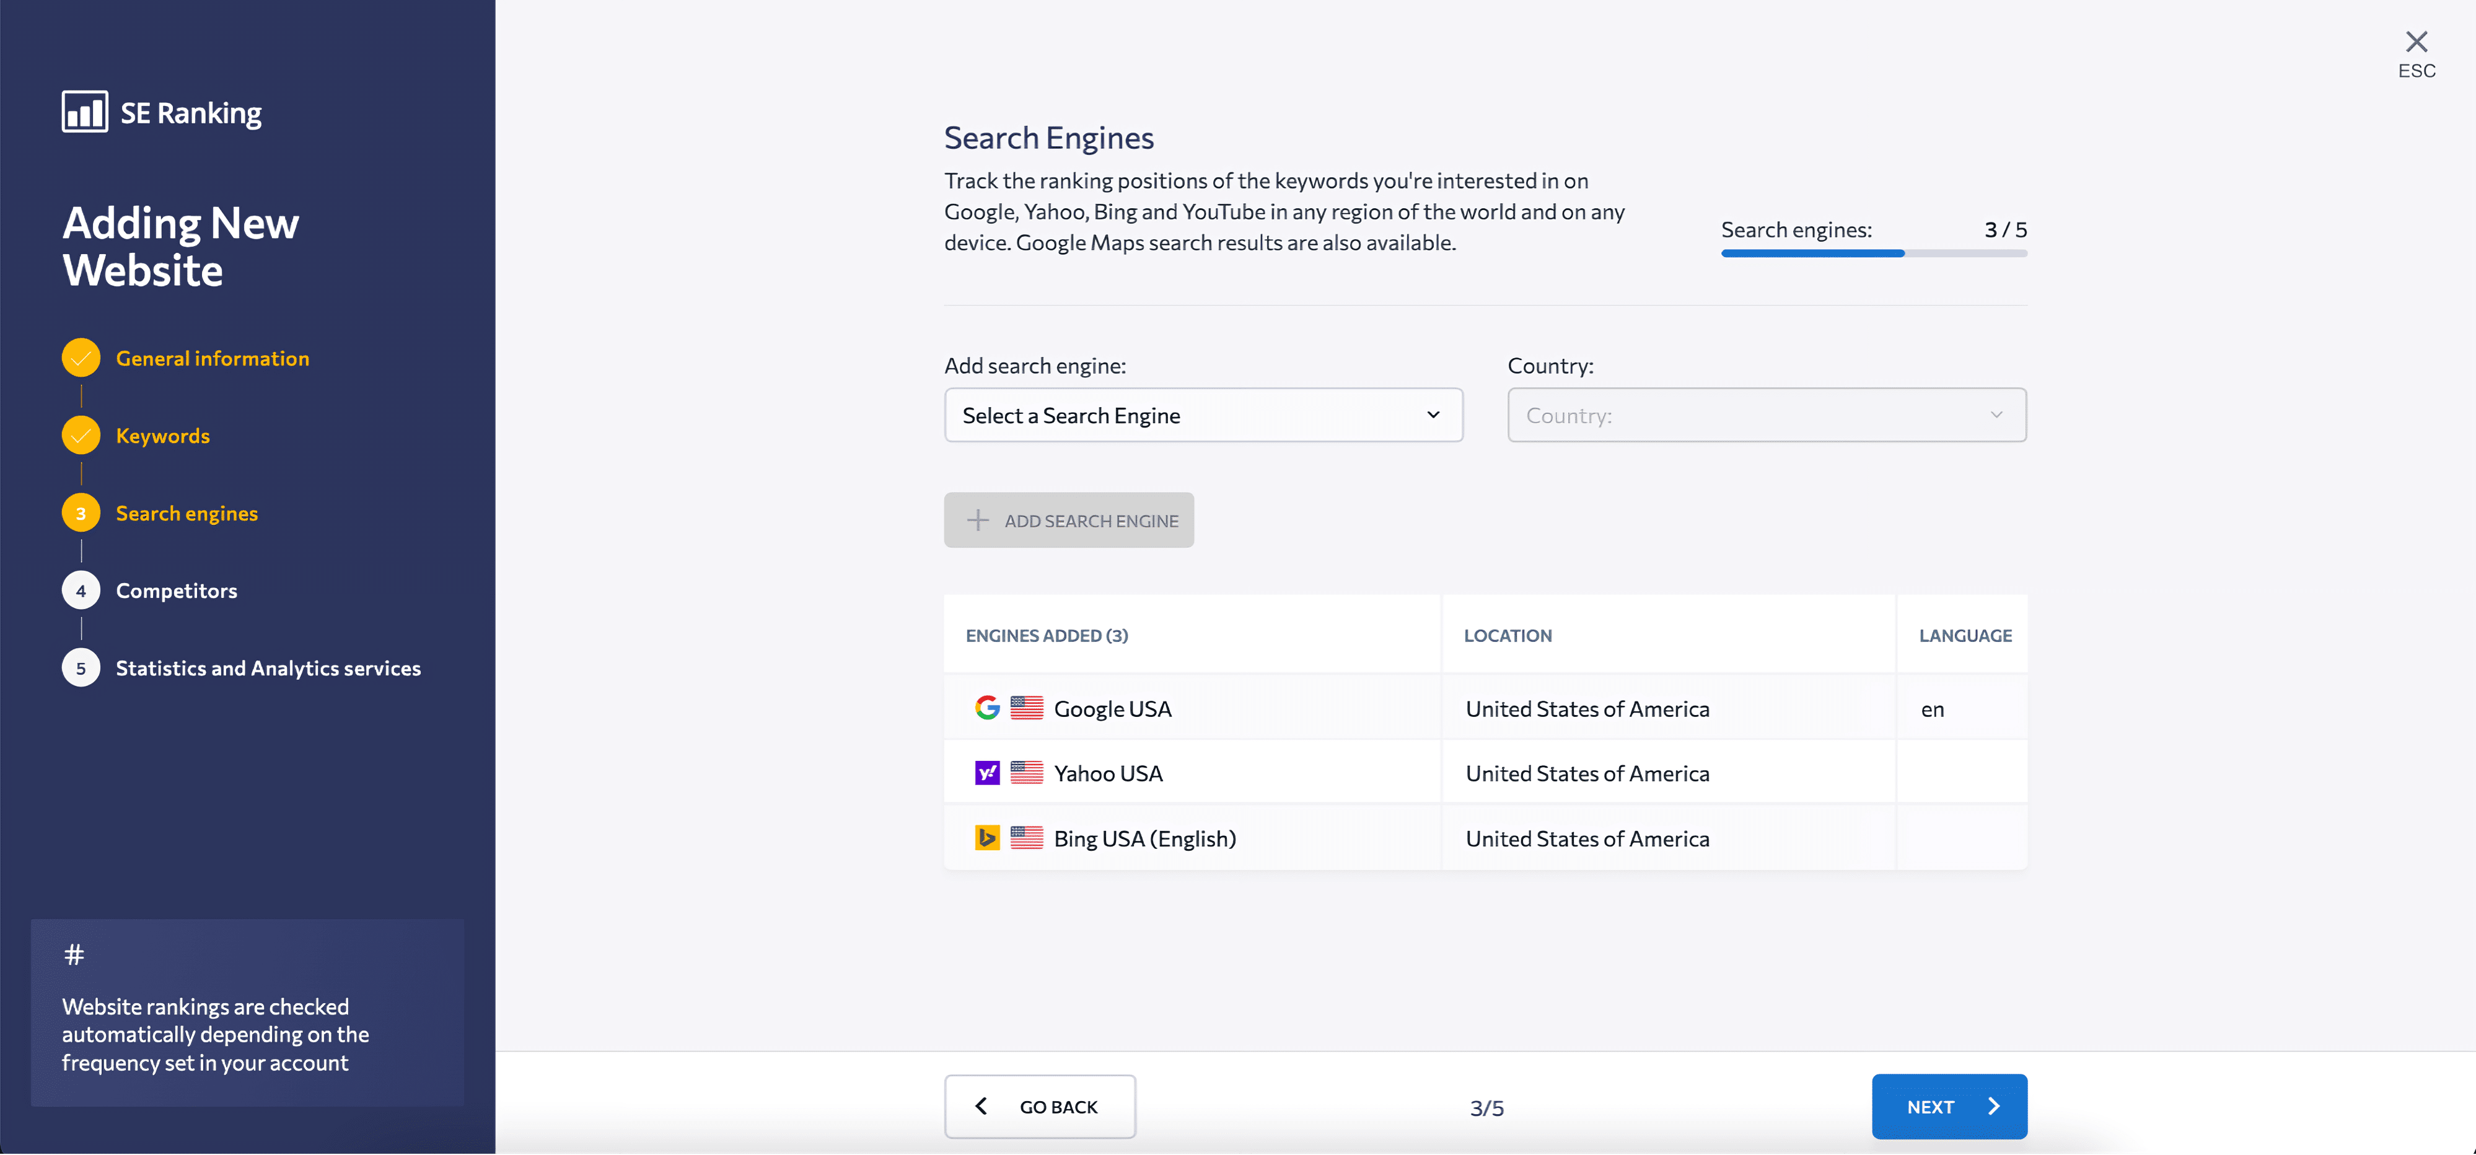Open Statistics and Analytics services step
The width and height of the screenshot is (2476, 1155).
(x=268, y=669)
